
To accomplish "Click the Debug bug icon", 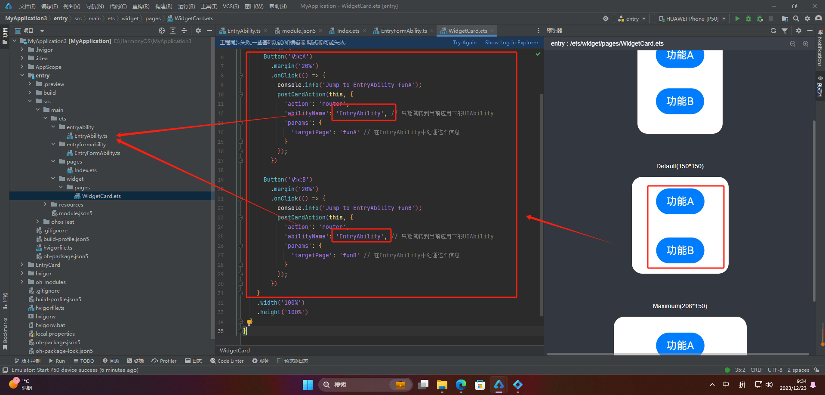I will point(748,19).
